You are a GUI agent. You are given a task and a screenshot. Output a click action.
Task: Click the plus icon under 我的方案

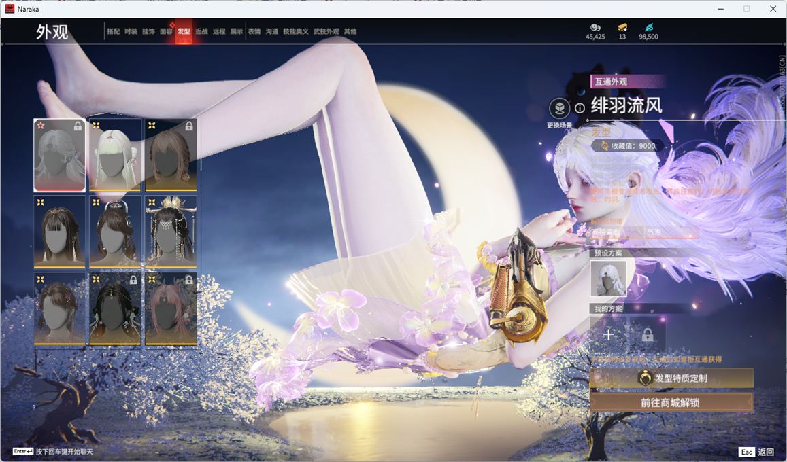point(608,334)
